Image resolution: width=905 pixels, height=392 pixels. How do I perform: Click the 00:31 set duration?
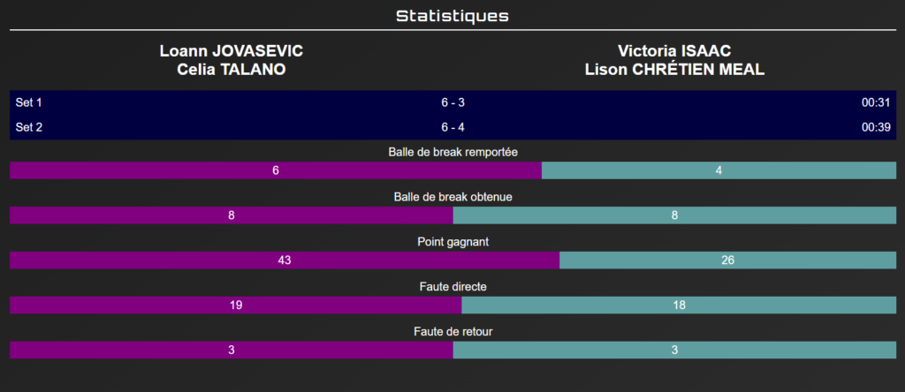pos(875,103)
